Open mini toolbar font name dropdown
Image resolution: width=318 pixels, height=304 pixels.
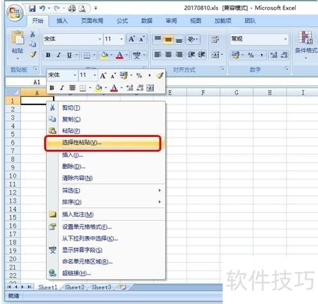click(75, 76)
